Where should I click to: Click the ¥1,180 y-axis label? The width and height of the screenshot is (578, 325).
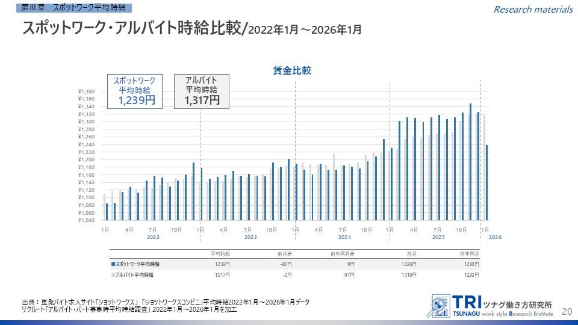(x=86, y=167)
